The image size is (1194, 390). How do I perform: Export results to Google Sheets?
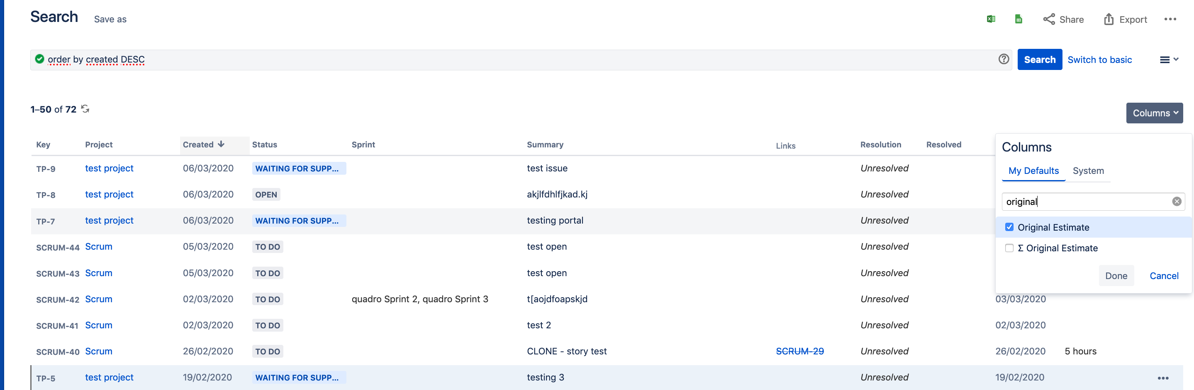(x=1019, y=19)
